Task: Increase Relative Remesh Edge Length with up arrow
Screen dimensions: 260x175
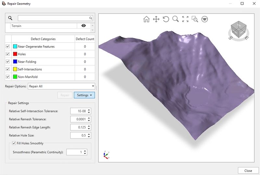Action: click(x=89, y=126)
